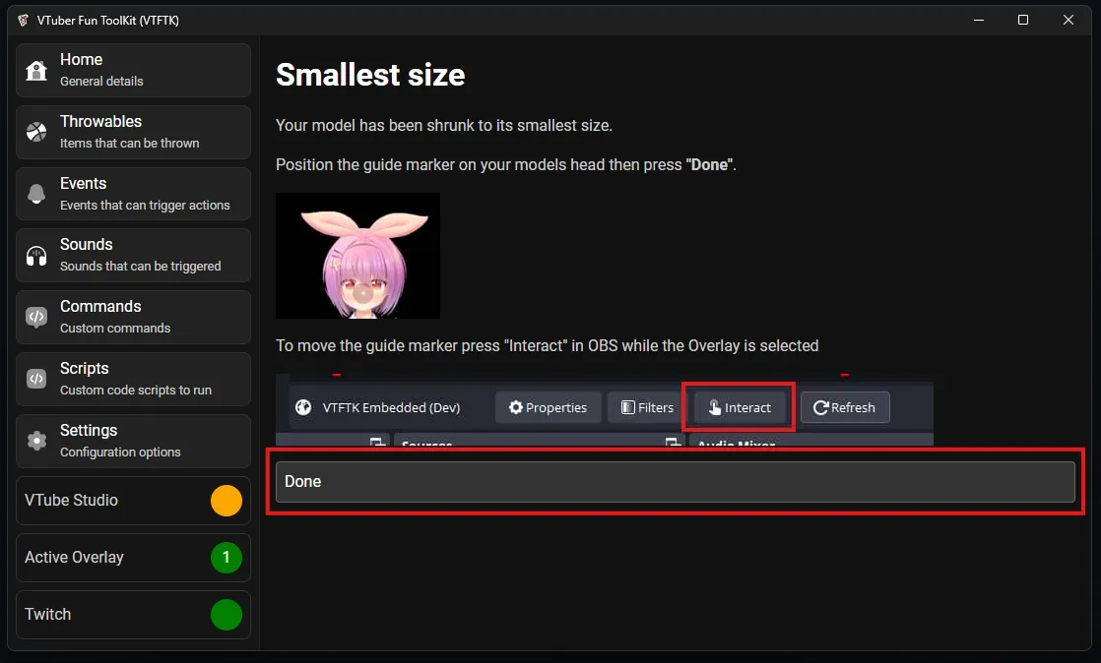
Task: Click the Scripts code icon
Action: (x=36, y=379)
